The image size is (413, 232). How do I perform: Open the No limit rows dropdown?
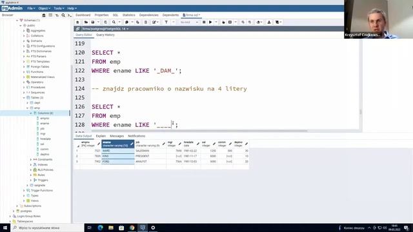[189, 23]
